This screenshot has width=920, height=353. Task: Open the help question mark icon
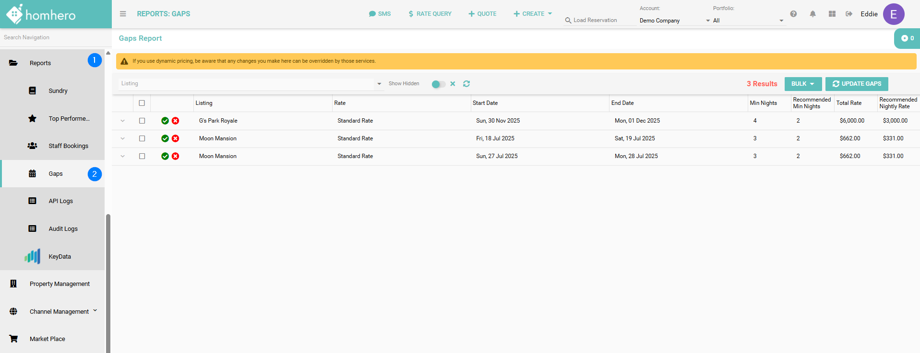[793, 14]
